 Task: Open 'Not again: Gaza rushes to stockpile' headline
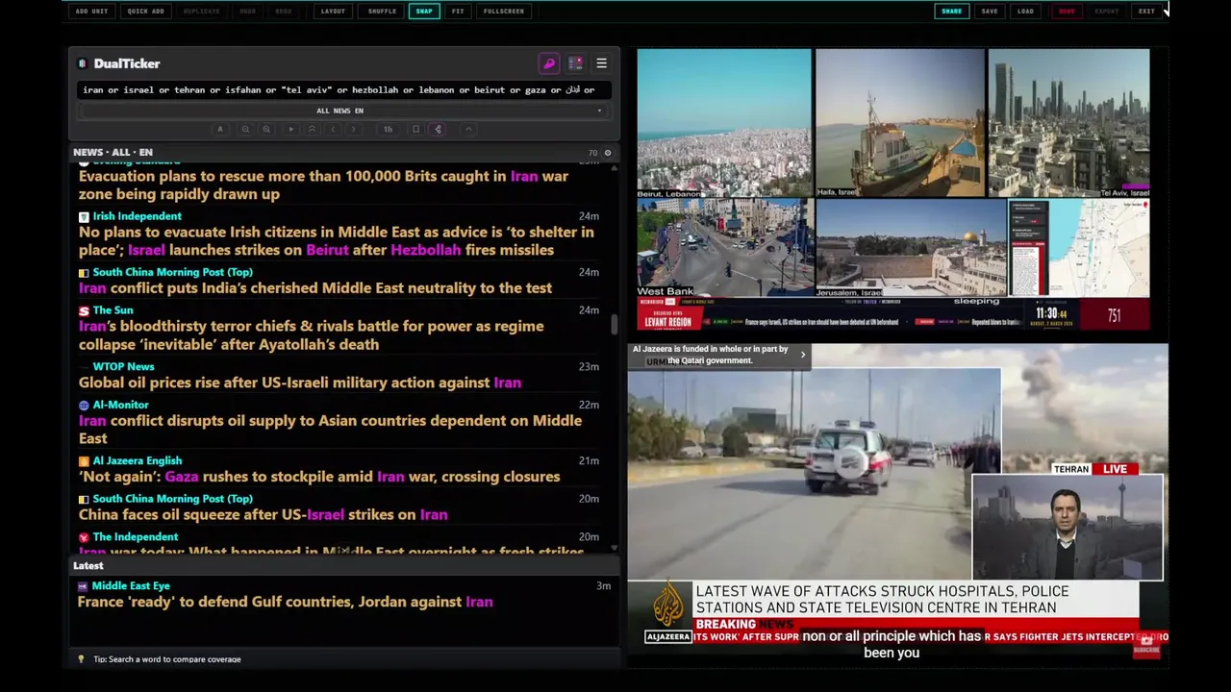319,476
